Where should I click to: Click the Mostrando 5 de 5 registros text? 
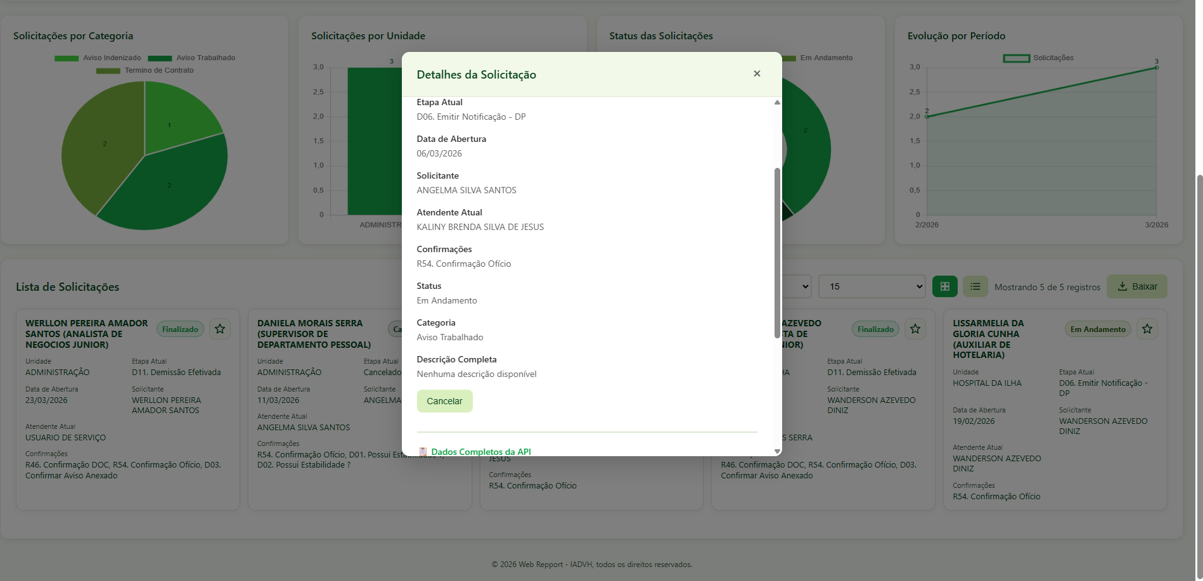click(1047, 287)
